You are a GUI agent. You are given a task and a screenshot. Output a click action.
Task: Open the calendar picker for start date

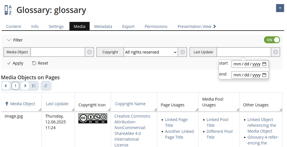point(264,64)
